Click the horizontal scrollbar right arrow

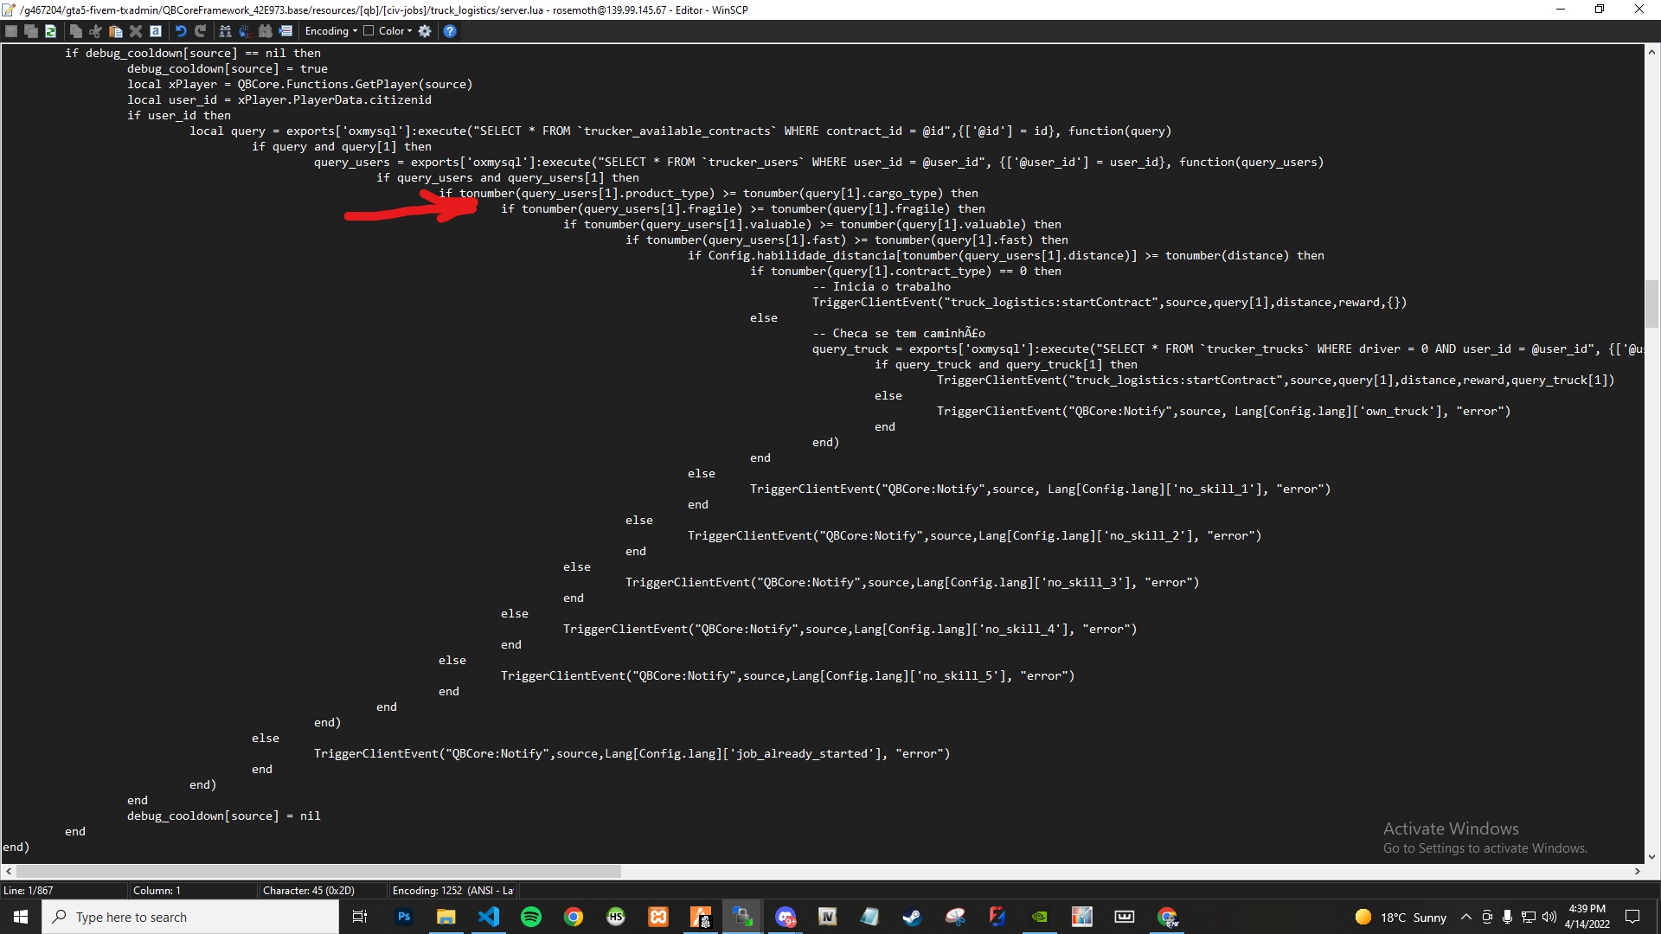(x=1638, y=872)
